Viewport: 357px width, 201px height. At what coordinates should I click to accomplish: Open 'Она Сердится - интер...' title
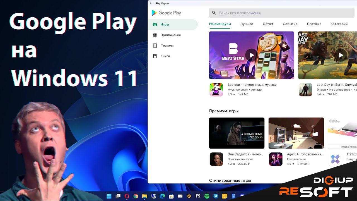[x=245, y=154]
